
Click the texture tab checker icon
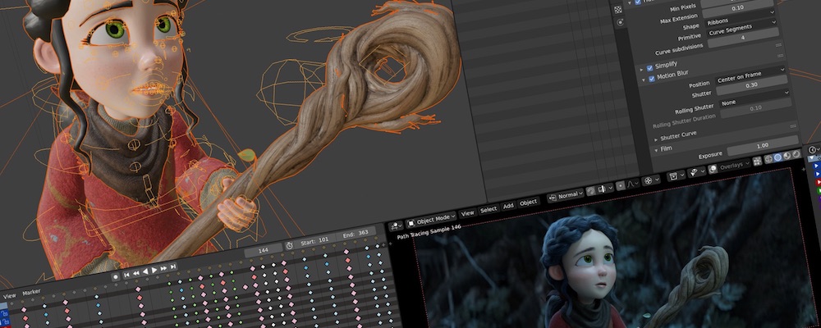point(618,9)
